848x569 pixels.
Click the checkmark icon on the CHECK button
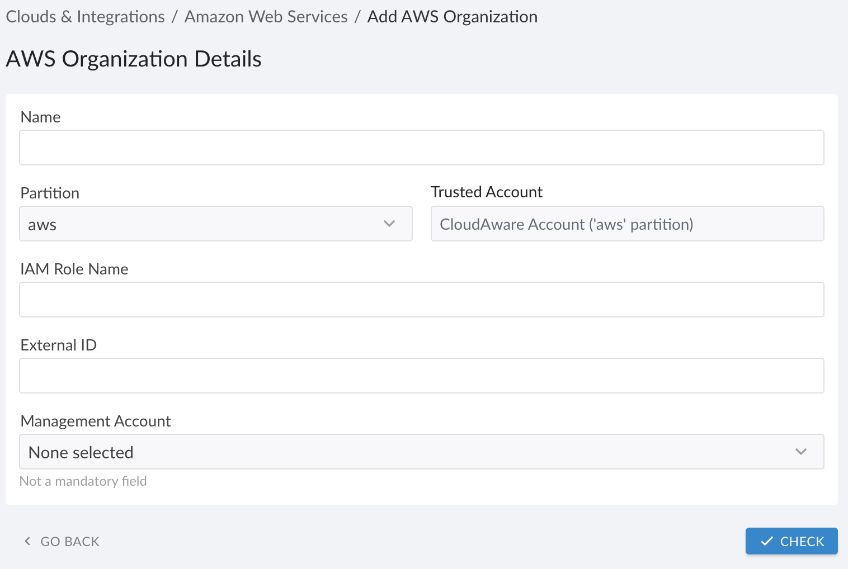(766, 541)
